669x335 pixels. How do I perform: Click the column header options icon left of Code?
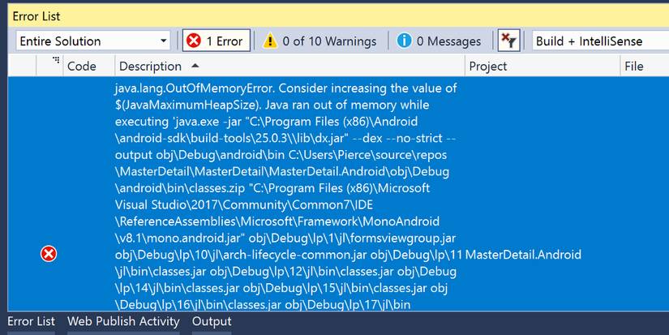[x=56, y=61]
